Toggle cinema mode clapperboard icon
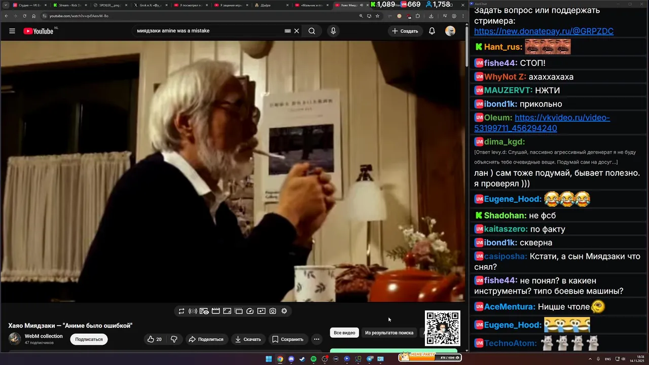The height and width of the screenshot is (365, 649). (x=215, y=311)
